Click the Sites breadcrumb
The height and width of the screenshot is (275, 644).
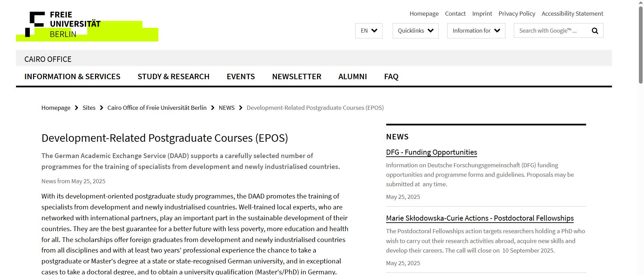tap(89, 108)
